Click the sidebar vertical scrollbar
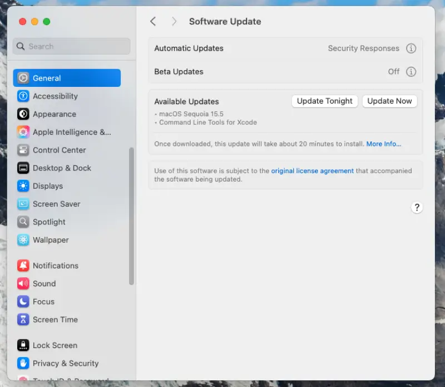The width and height of the screenshot is (445, 387). tap(131, 216)
